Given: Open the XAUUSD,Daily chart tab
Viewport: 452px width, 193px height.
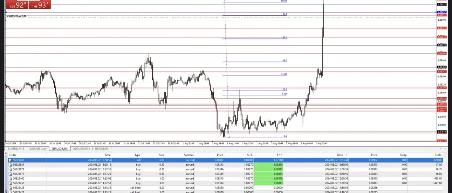Looking at the screenshot, I should click(38, 149).
